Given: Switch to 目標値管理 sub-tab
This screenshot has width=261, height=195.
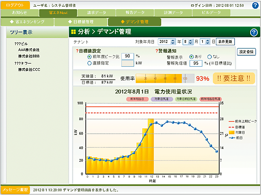Looking at the screenshot, I should [81, 22].
